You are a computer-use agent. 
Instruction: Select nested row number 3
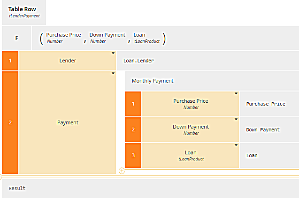point(133,155)
